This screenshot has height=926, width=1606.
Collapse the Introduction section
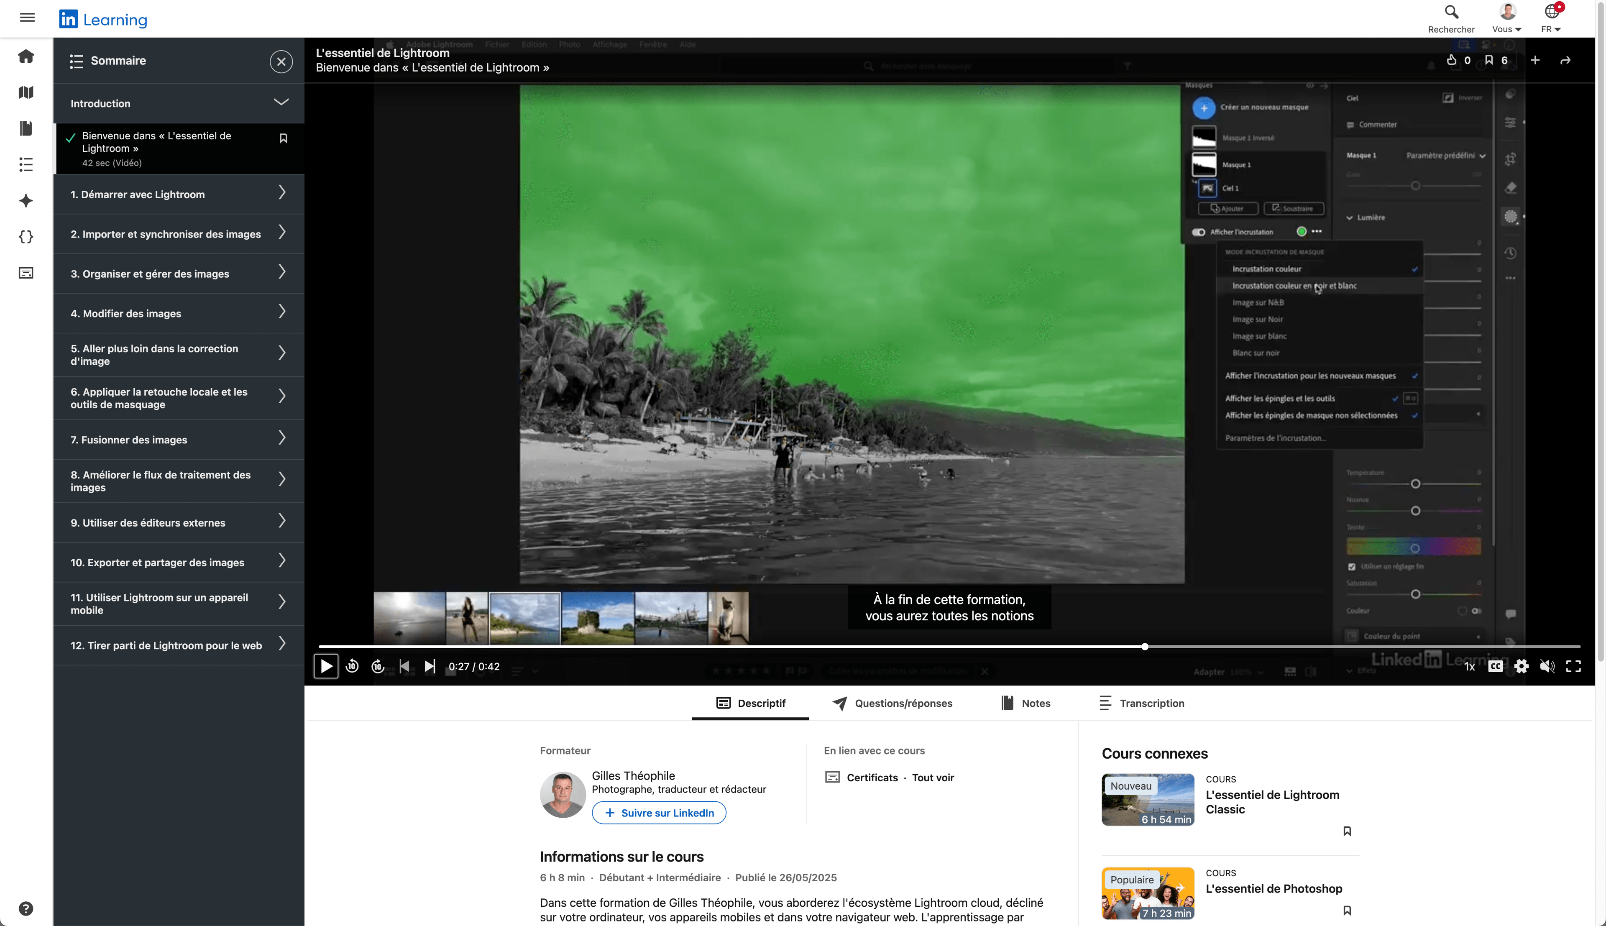pyautogui.click(x=179, y=103)
